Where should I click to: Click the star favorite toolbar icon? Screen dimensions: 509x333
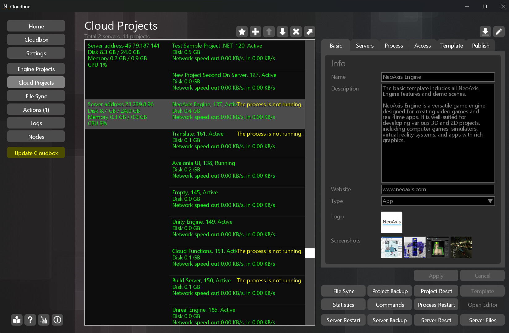(242, 32)
